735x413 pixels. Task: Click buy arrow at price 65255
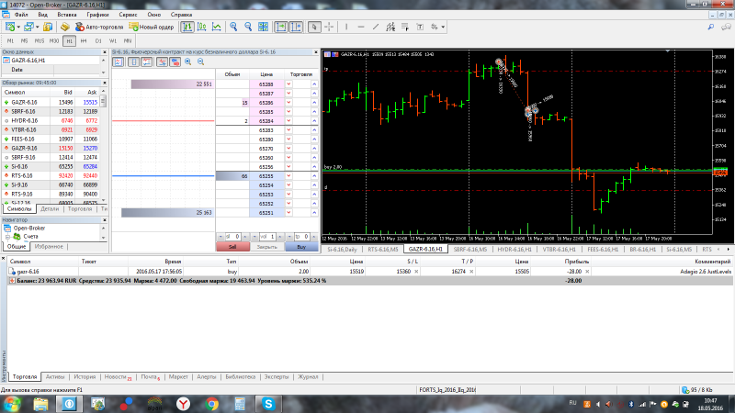(x=314, y=176)
